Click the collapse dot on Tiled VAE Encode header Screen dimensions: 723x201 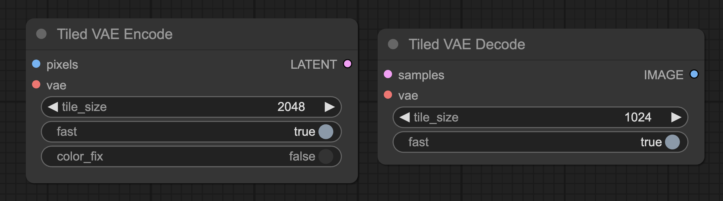tap(42, 33)
